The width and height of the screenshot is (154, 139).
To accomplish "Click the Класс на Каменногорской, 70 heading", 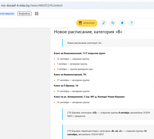I will (x=70, y=75).
